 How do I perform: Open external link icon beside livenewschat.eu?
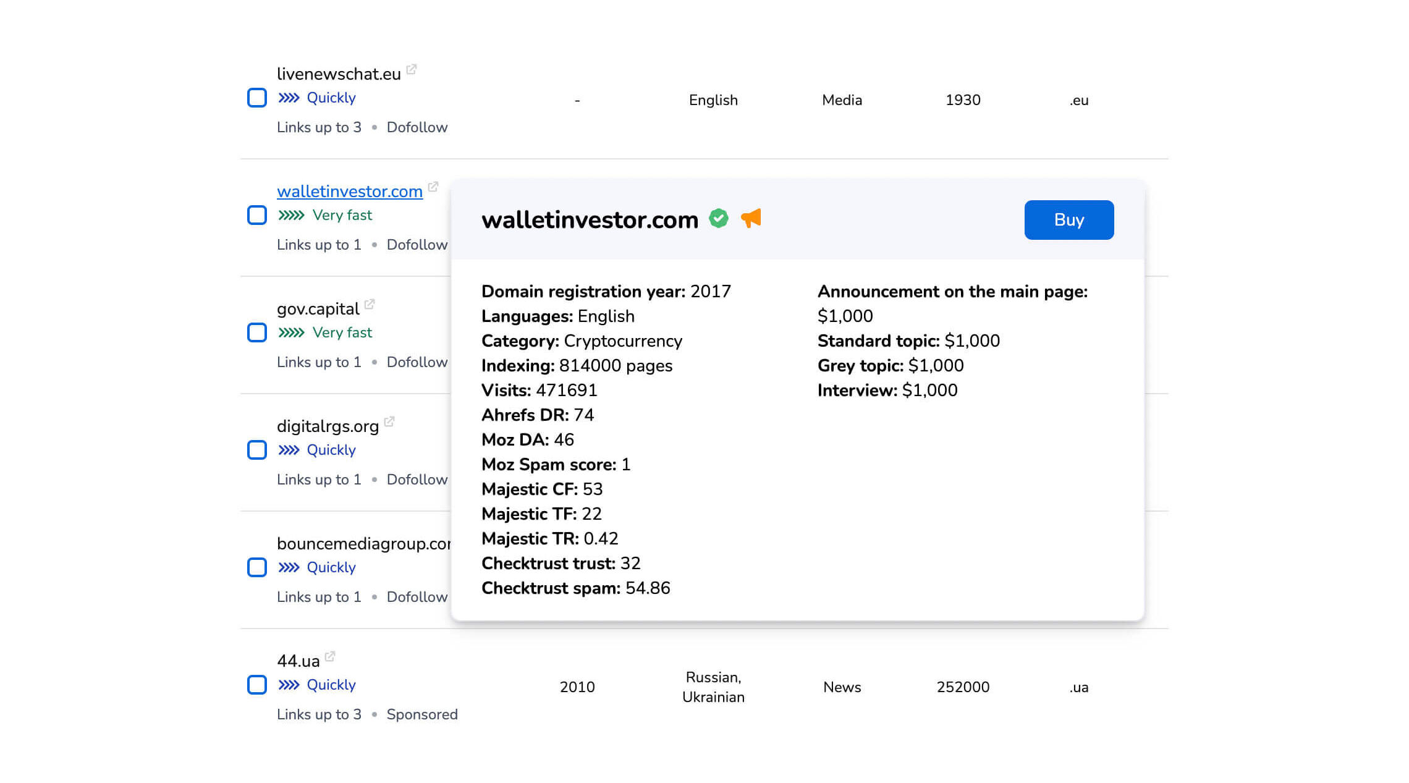coord(412,69)
